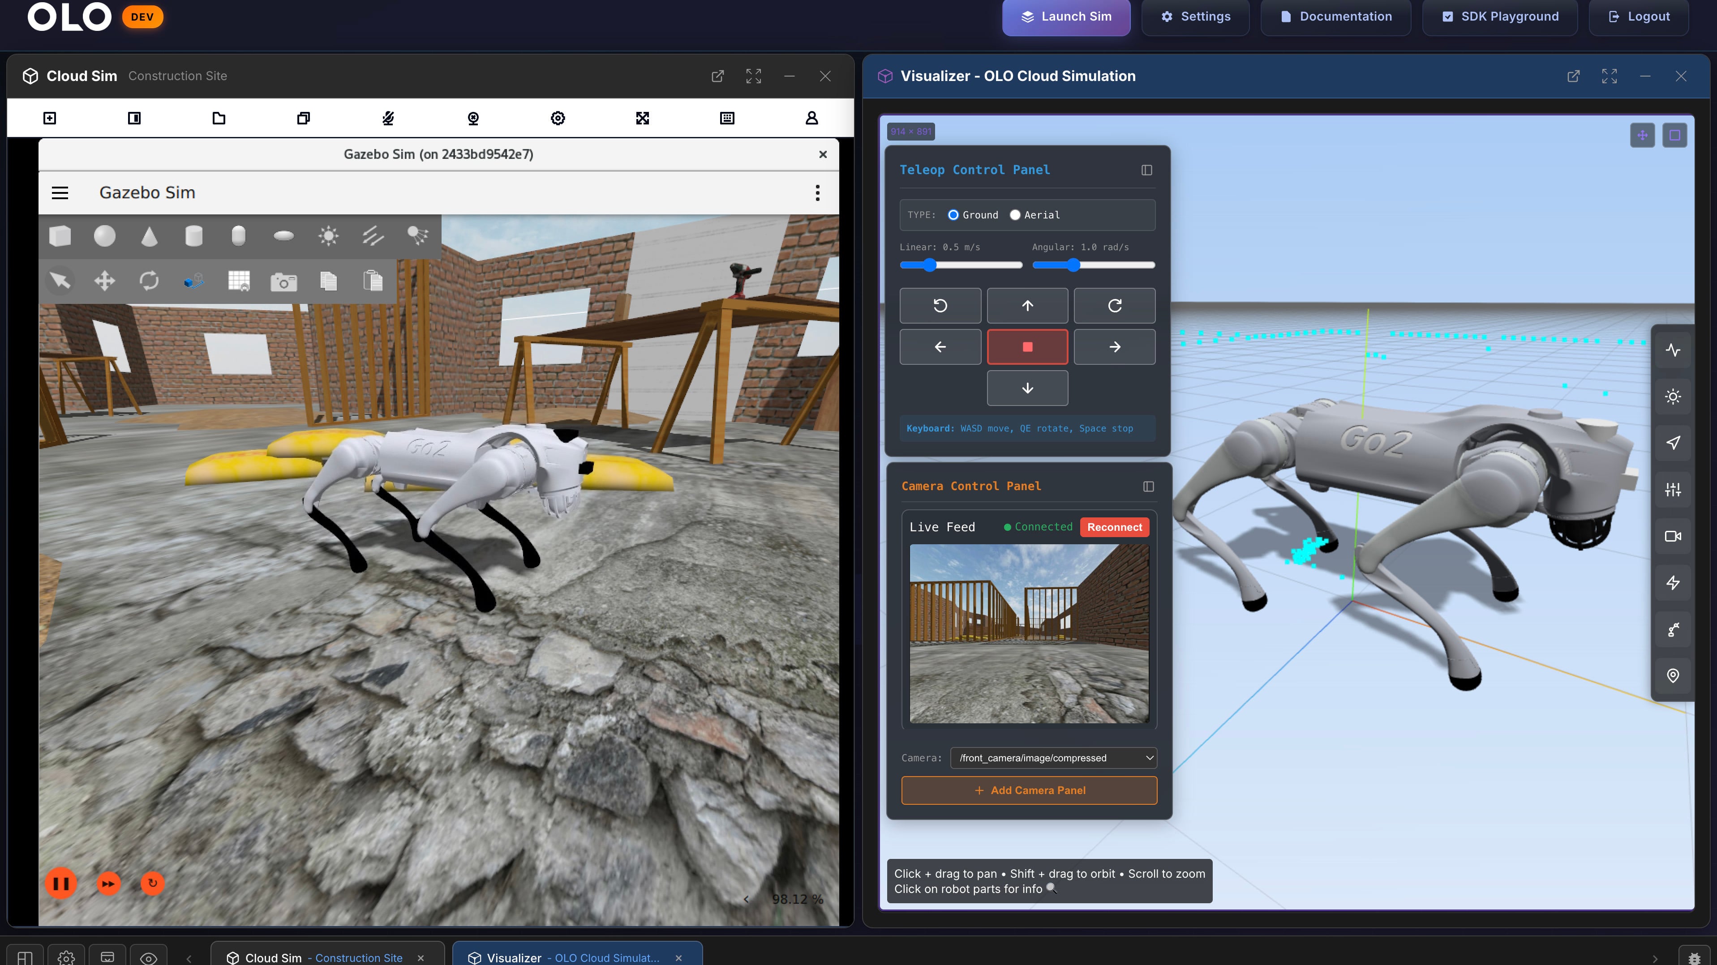Open the Documentation page

pos(1336,17)
